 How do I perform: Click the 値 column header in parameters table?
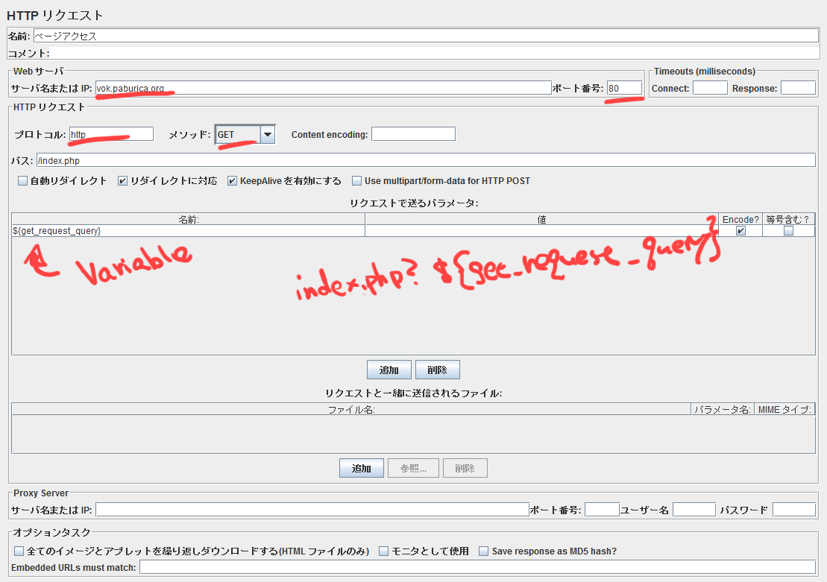[541, 219]
